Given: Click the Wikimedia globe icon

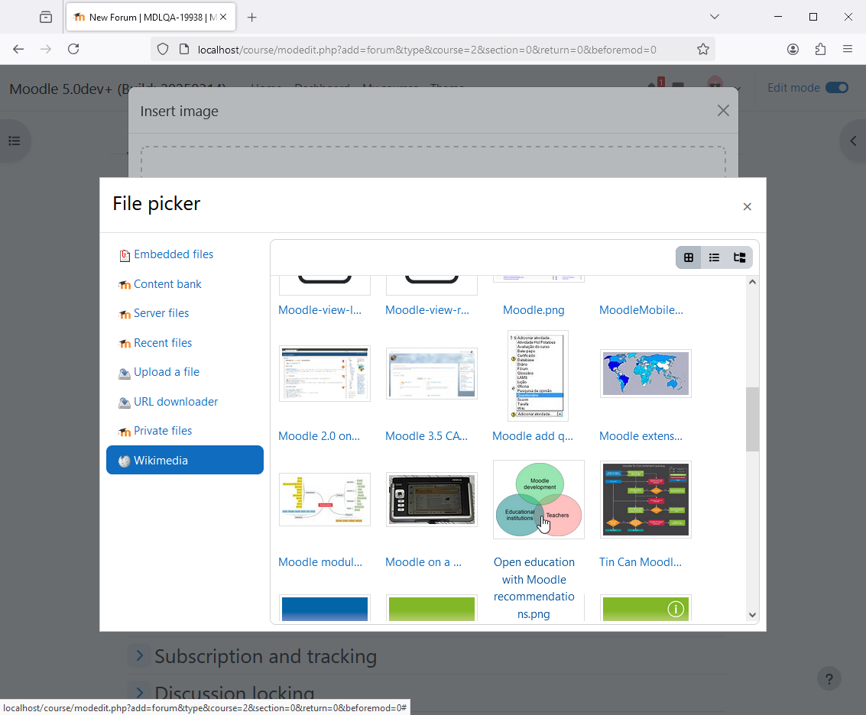Looking at the screenshot, I should point(125,461).
